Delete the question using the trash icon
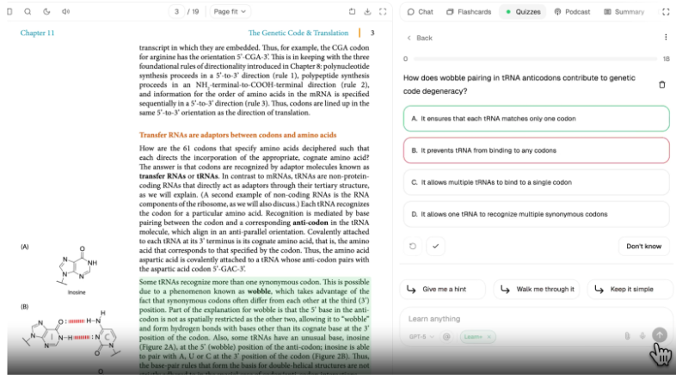 click(x=661, y=84)
